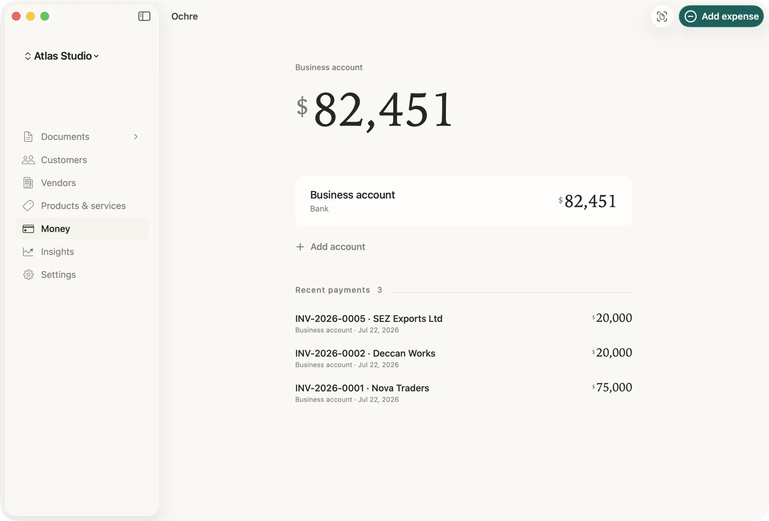The height and width of the screenshot is (521, 769).
Task: Click the $20,000 SEZ Exports amount
Action: point(612,318)
